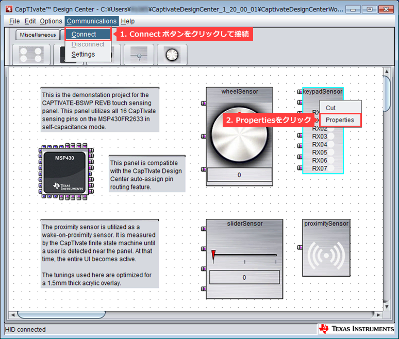Open the Communications menu
Image resolution: width=399 pixels, height=339 pixels.
point(92,21)
